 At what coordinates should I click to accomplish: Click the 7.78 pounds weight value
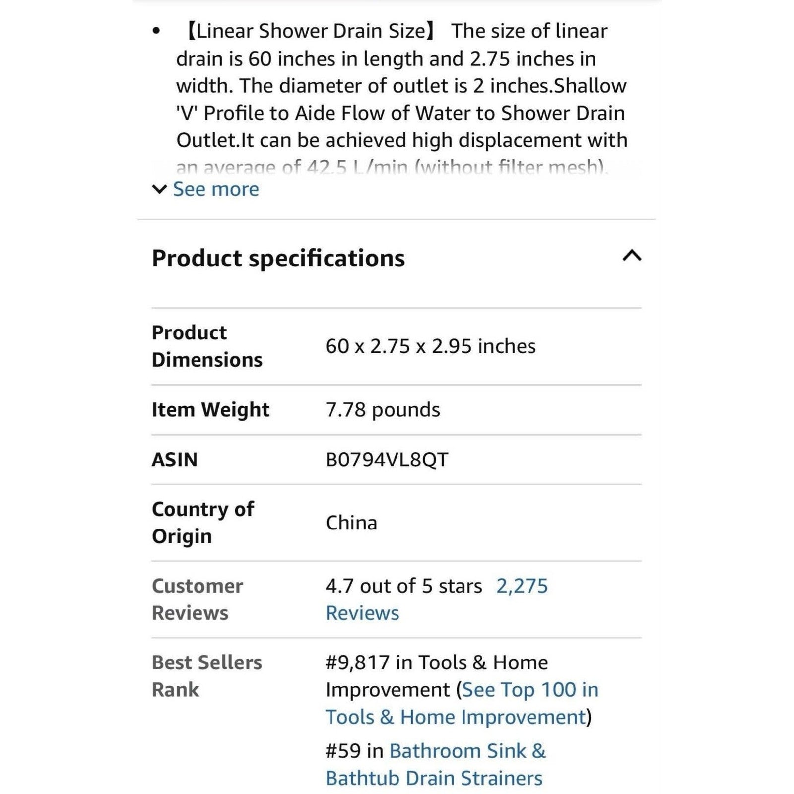click(383, 410)
